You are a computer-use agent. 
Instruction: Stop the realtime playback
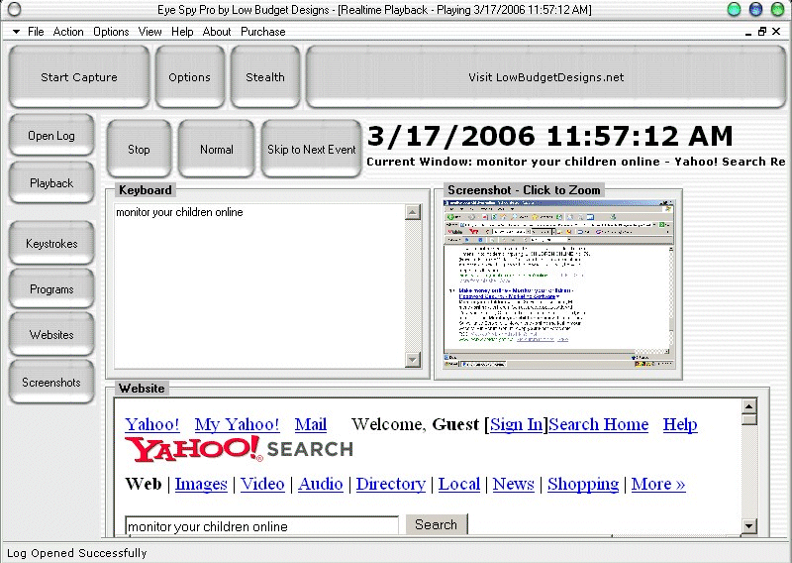coord(139,149)
